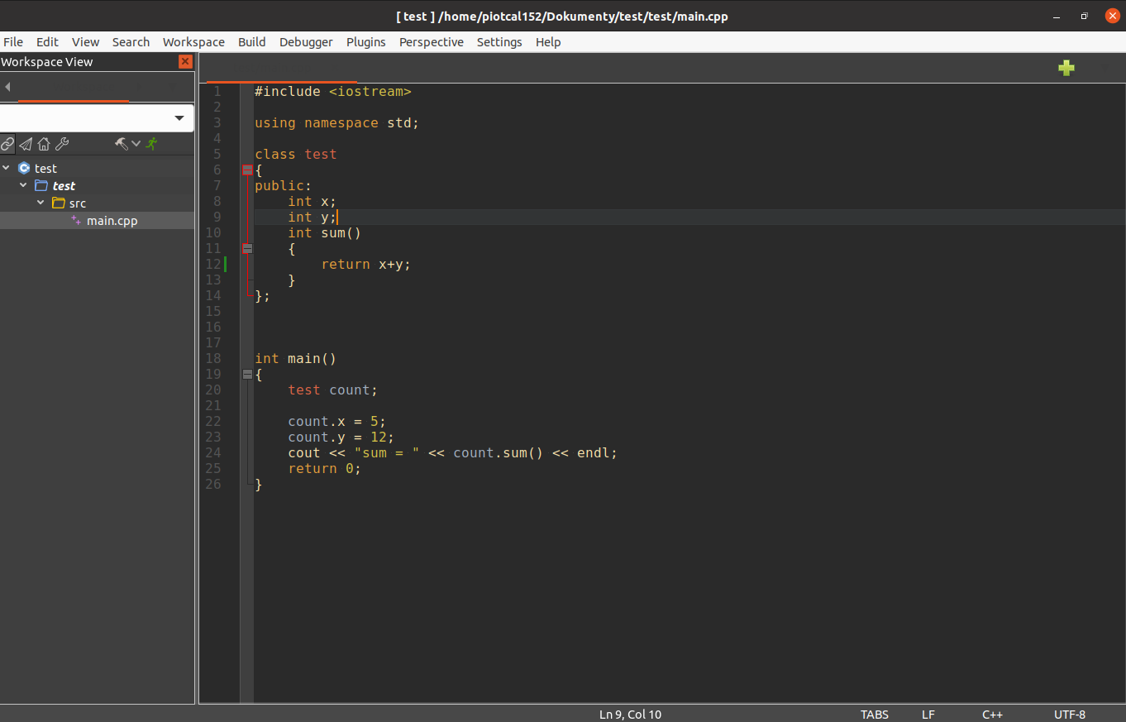The height and width of the screenshot is (722, 1126).
Task: Open the Settings menu
Action: [x=499, y=42]
